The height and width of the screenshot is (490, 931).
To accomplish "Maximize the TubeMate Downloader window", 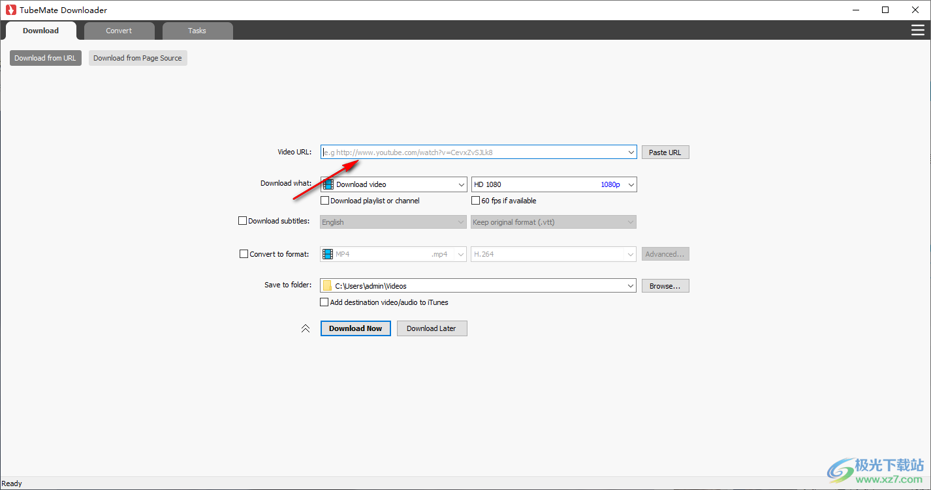I will (885, 10).
